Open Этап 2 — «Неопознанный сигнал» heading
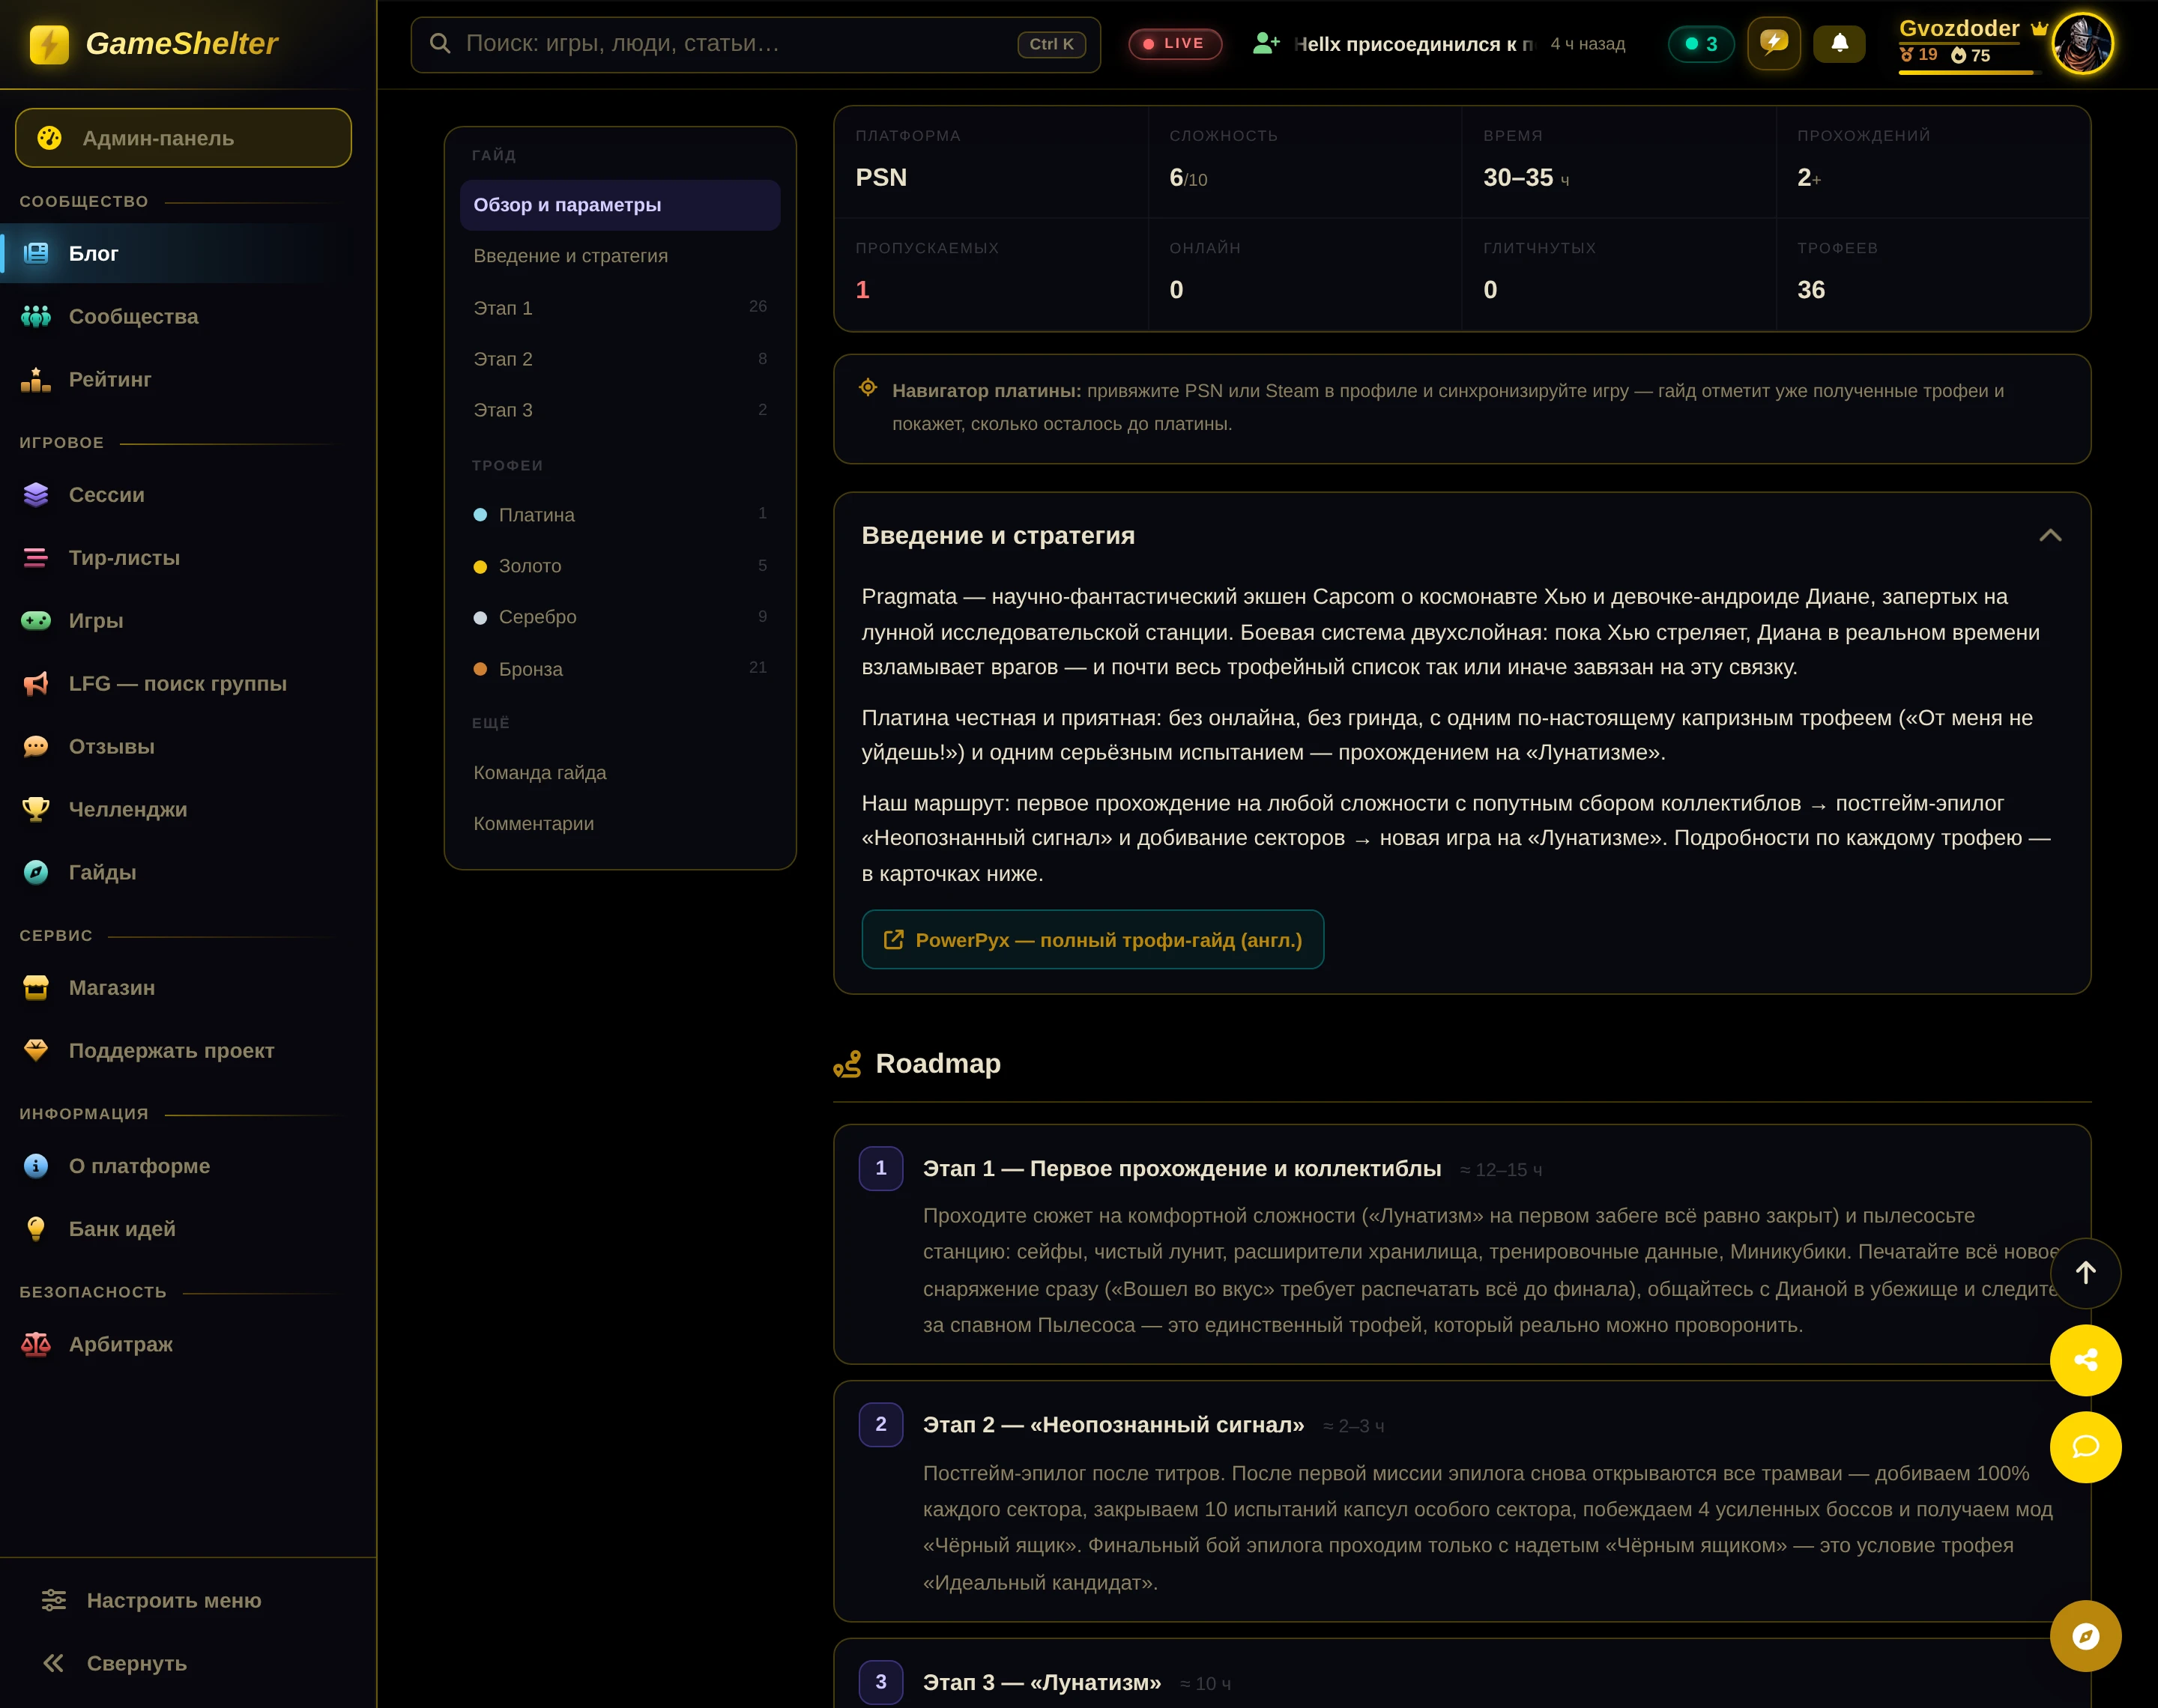The height and width of the screenshot is (1708, 2158). point(1113,1425)
